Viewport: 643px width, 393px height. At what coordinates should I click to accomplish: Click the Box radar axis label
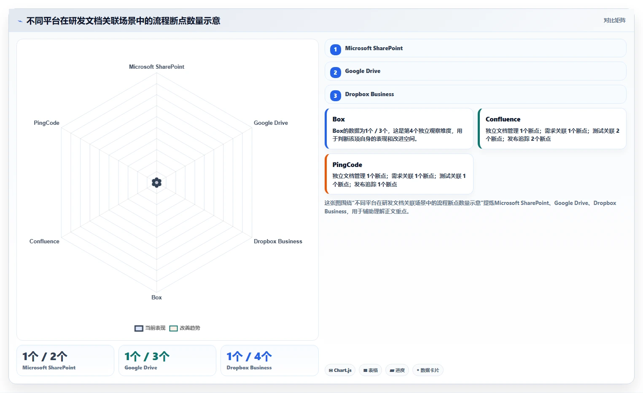(156, 297)
